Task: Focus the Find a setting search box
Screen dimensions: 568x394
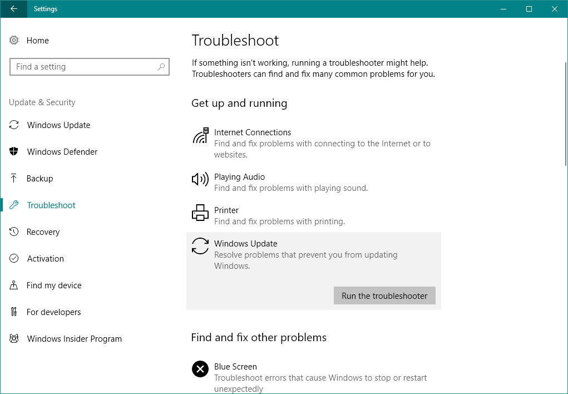Action: point(90,67)
